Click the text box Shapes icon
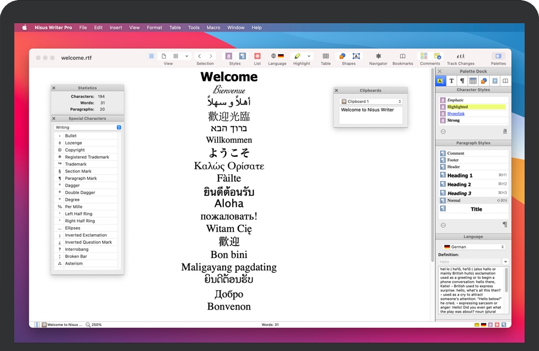 356,56
